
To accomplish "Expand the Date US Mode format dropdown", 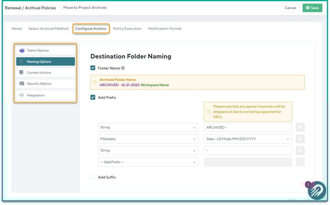I will [248, 139].
